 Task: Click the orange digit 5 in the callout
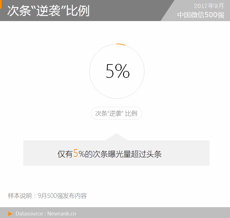76,153
